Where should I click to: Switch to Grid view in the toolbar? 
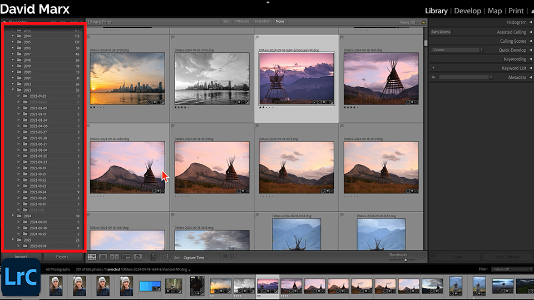(x=92, y=257)
